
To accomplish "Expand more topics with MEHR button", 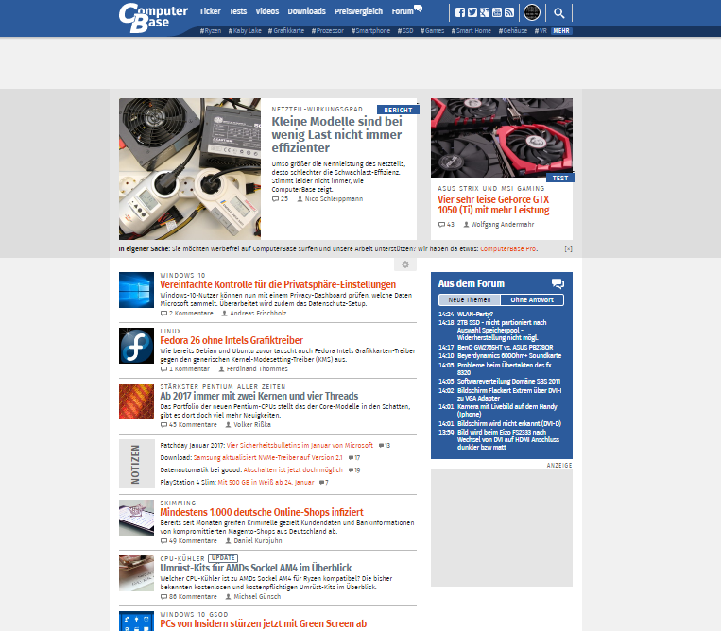I will [x=561, y=31].
